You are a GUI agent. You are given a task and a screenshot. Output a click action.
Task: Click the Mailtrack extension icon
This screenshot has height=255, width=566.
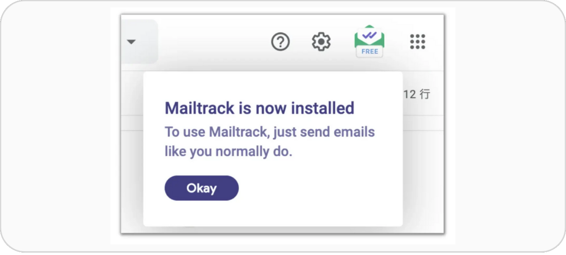point(368,41)
